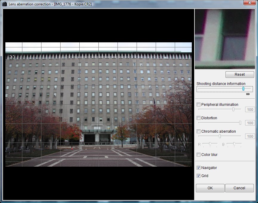Confirm with the OK button
This screenshot has width=258, height=203.
(x=210, y=188)
